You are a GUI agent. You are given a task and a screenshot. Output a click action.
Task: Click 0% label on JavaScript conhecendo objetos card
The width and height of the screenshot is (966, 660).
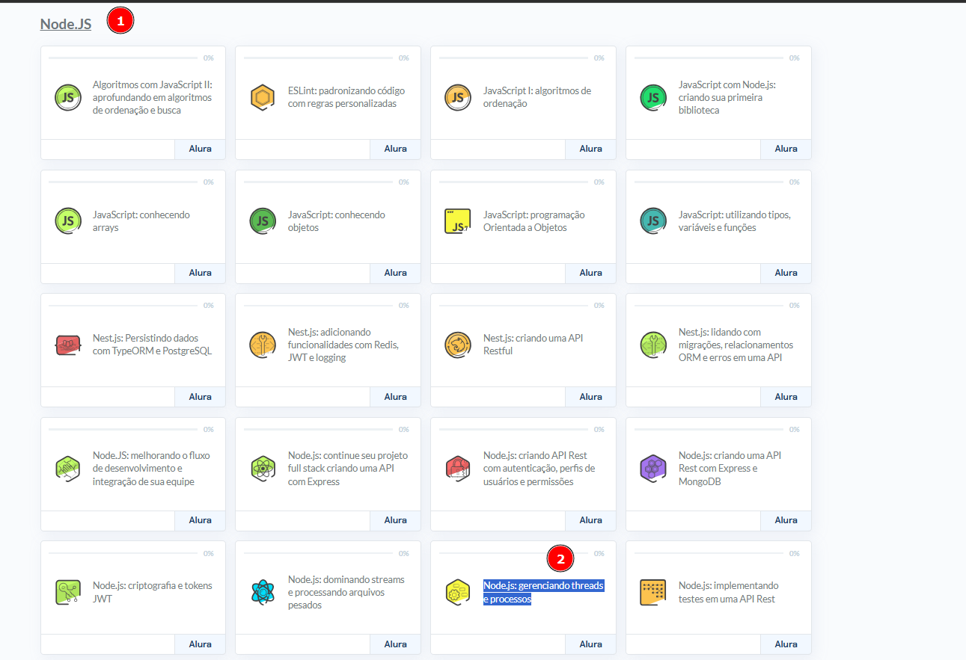click(404, 182)
